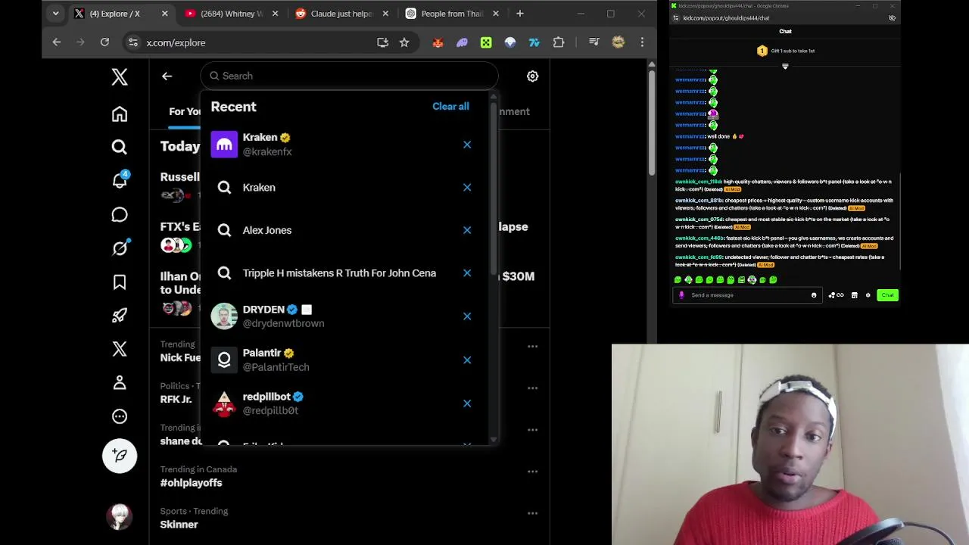Viewport: 969px width, 545px height.
Task: Switch to the 'Explore / X' browser tab
Action: pos(121,13)
